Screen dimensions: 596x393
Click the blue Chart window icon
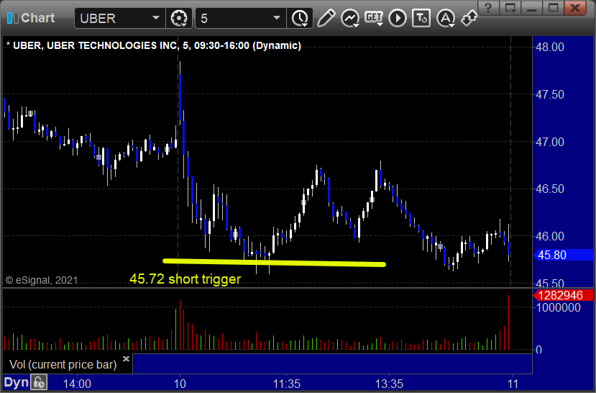pos(12,17)
